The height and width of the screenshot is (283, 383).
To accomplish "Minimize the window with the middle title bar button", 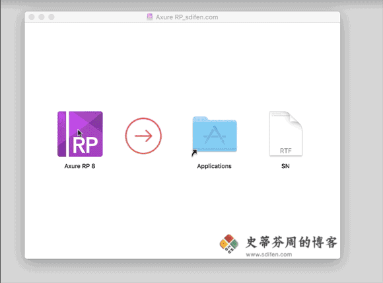I will (x=42, y=17).
